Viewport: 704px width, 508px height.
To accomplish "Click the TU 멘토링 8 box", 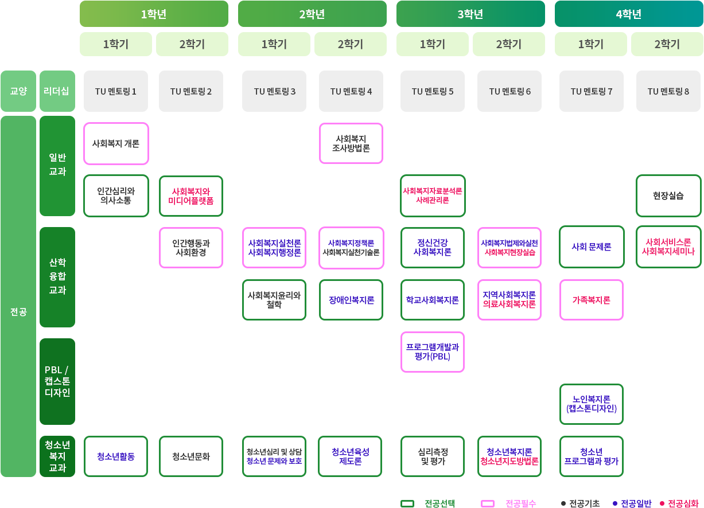I will [x=668, y=91].
